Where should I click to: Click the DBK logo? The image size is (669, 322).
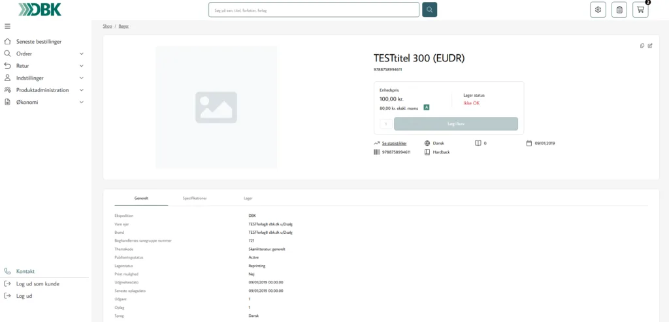pos(40,9)
